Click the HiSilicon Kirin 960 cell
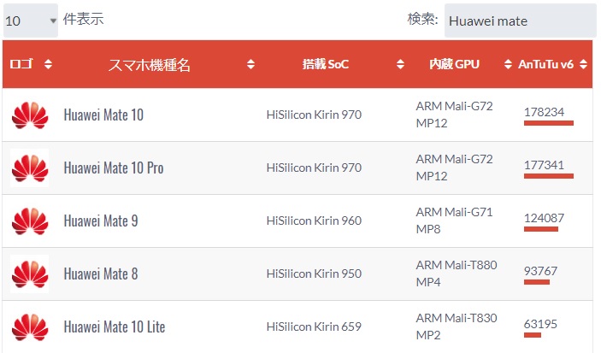The width and height of the screenshot is (601, 353). click(x=314, y=221)
